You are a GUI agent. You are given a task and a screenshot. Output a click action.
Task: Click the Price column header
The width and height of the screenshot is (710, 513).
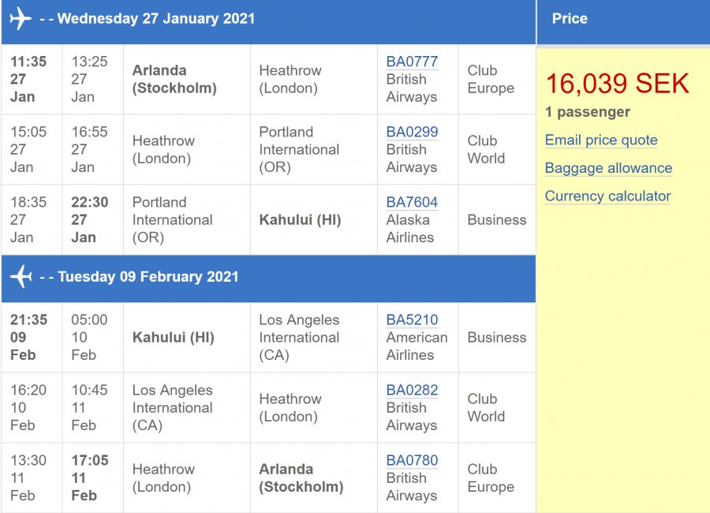coord(570,19)
